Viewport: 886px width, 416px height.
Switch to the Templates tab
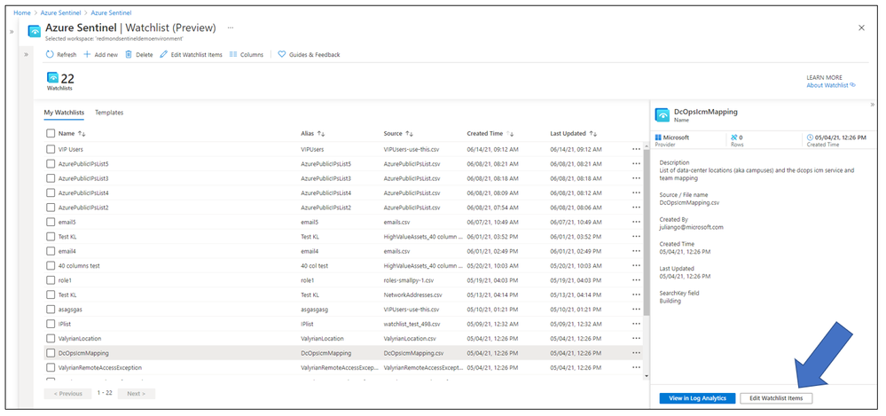click(109, 113)
